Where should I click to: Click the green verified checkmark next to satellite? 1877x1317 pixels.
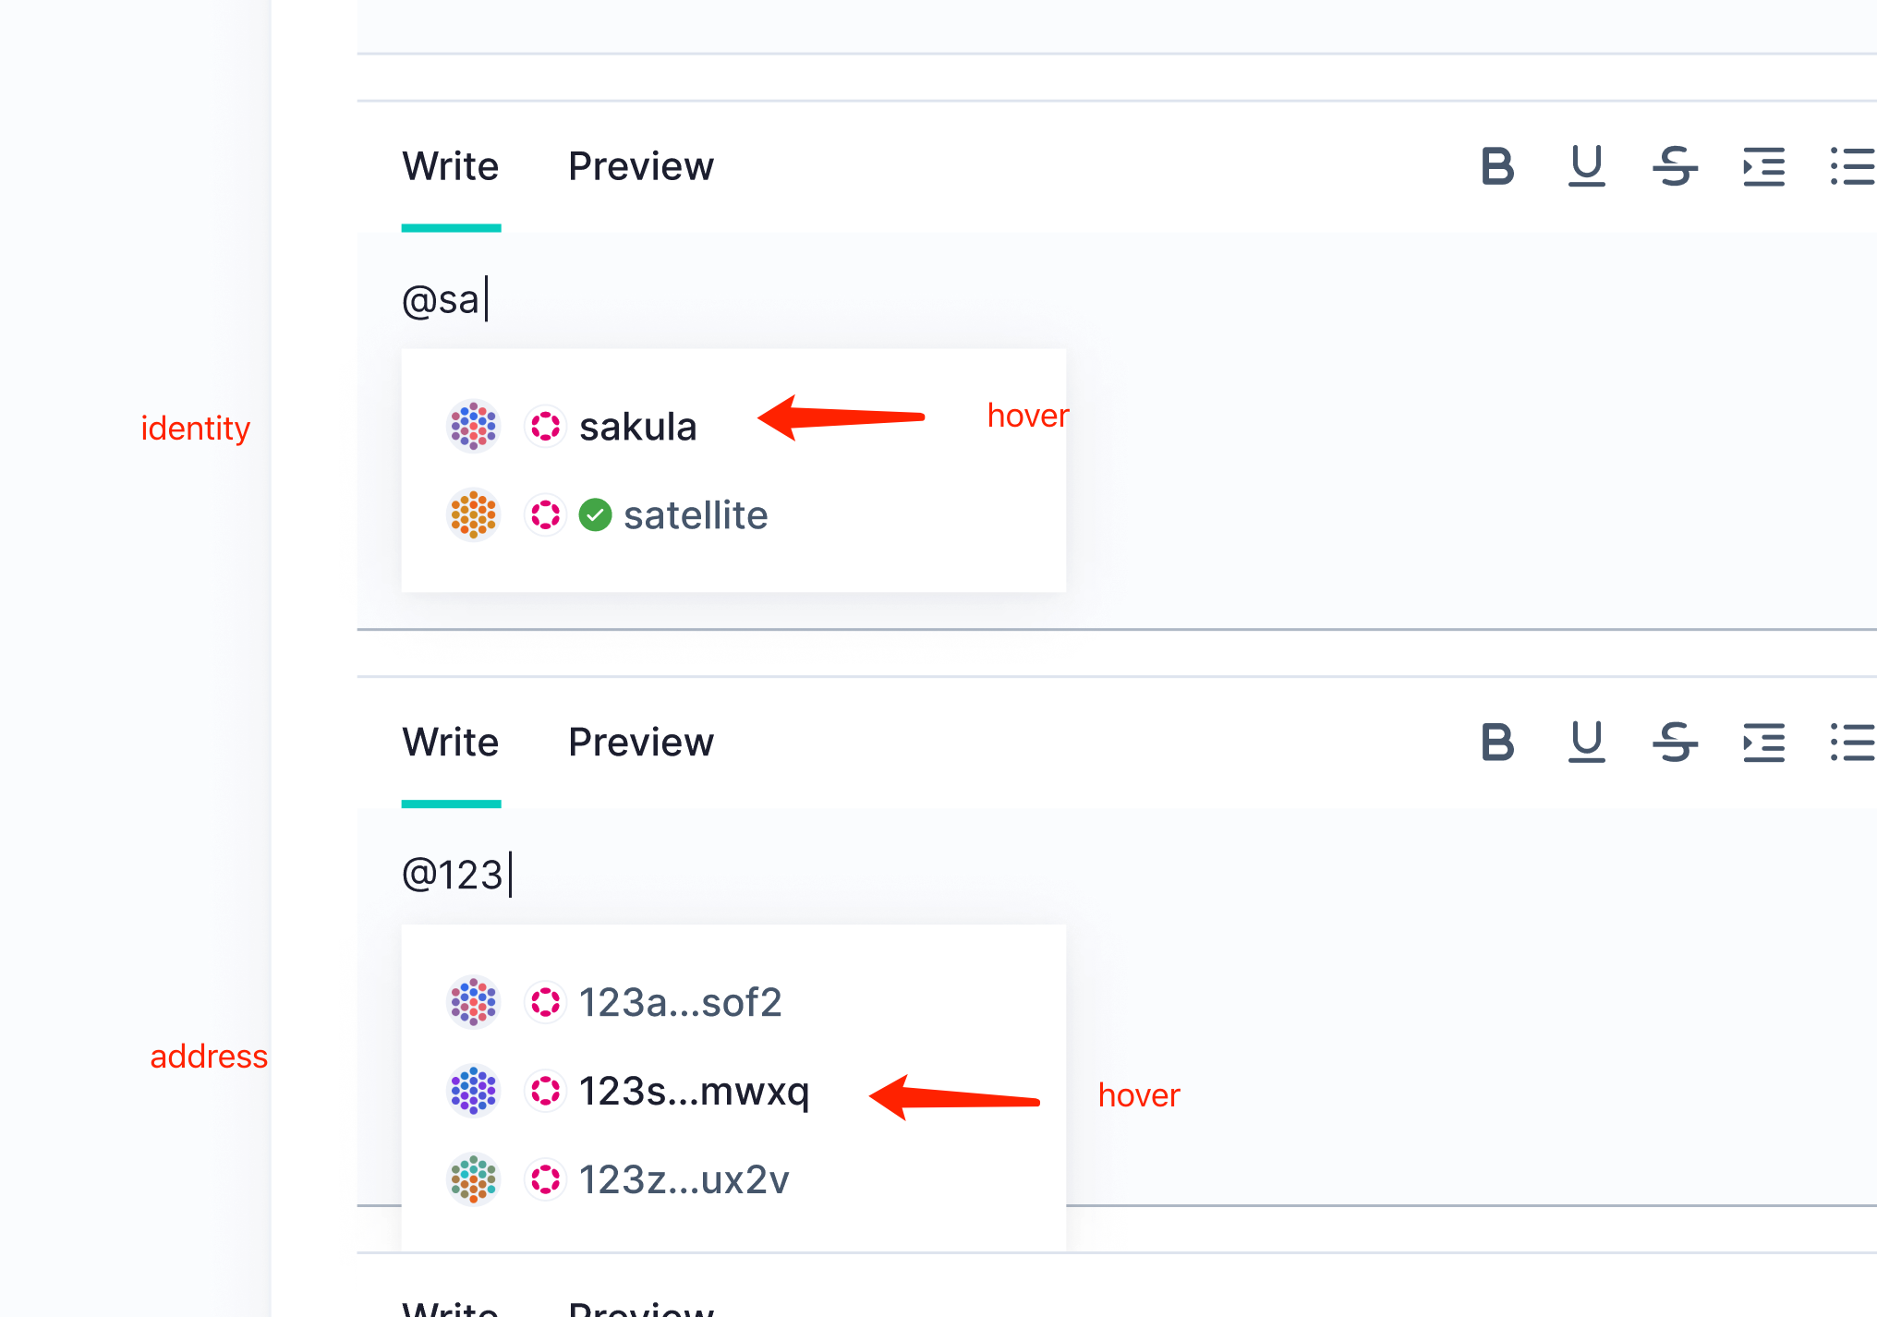pos(597,514)
